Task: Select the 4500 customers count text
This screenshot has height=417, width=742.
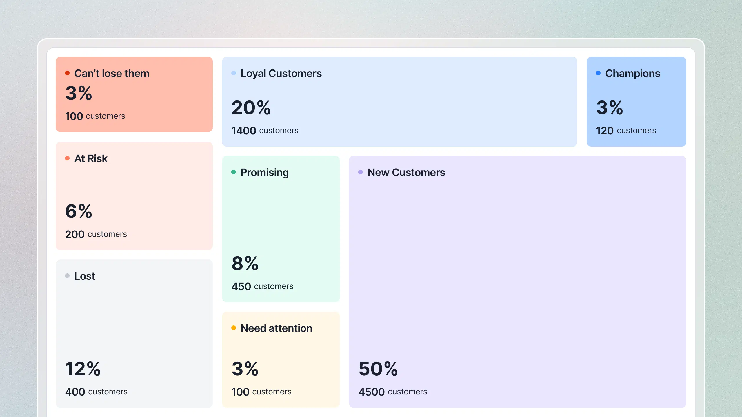Action: pyautogui.click(x=393, y=392)
